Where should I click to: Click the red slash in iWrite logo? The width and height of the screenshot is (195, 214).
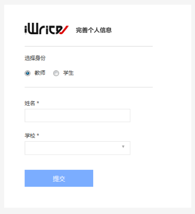(x=65, y=30)
